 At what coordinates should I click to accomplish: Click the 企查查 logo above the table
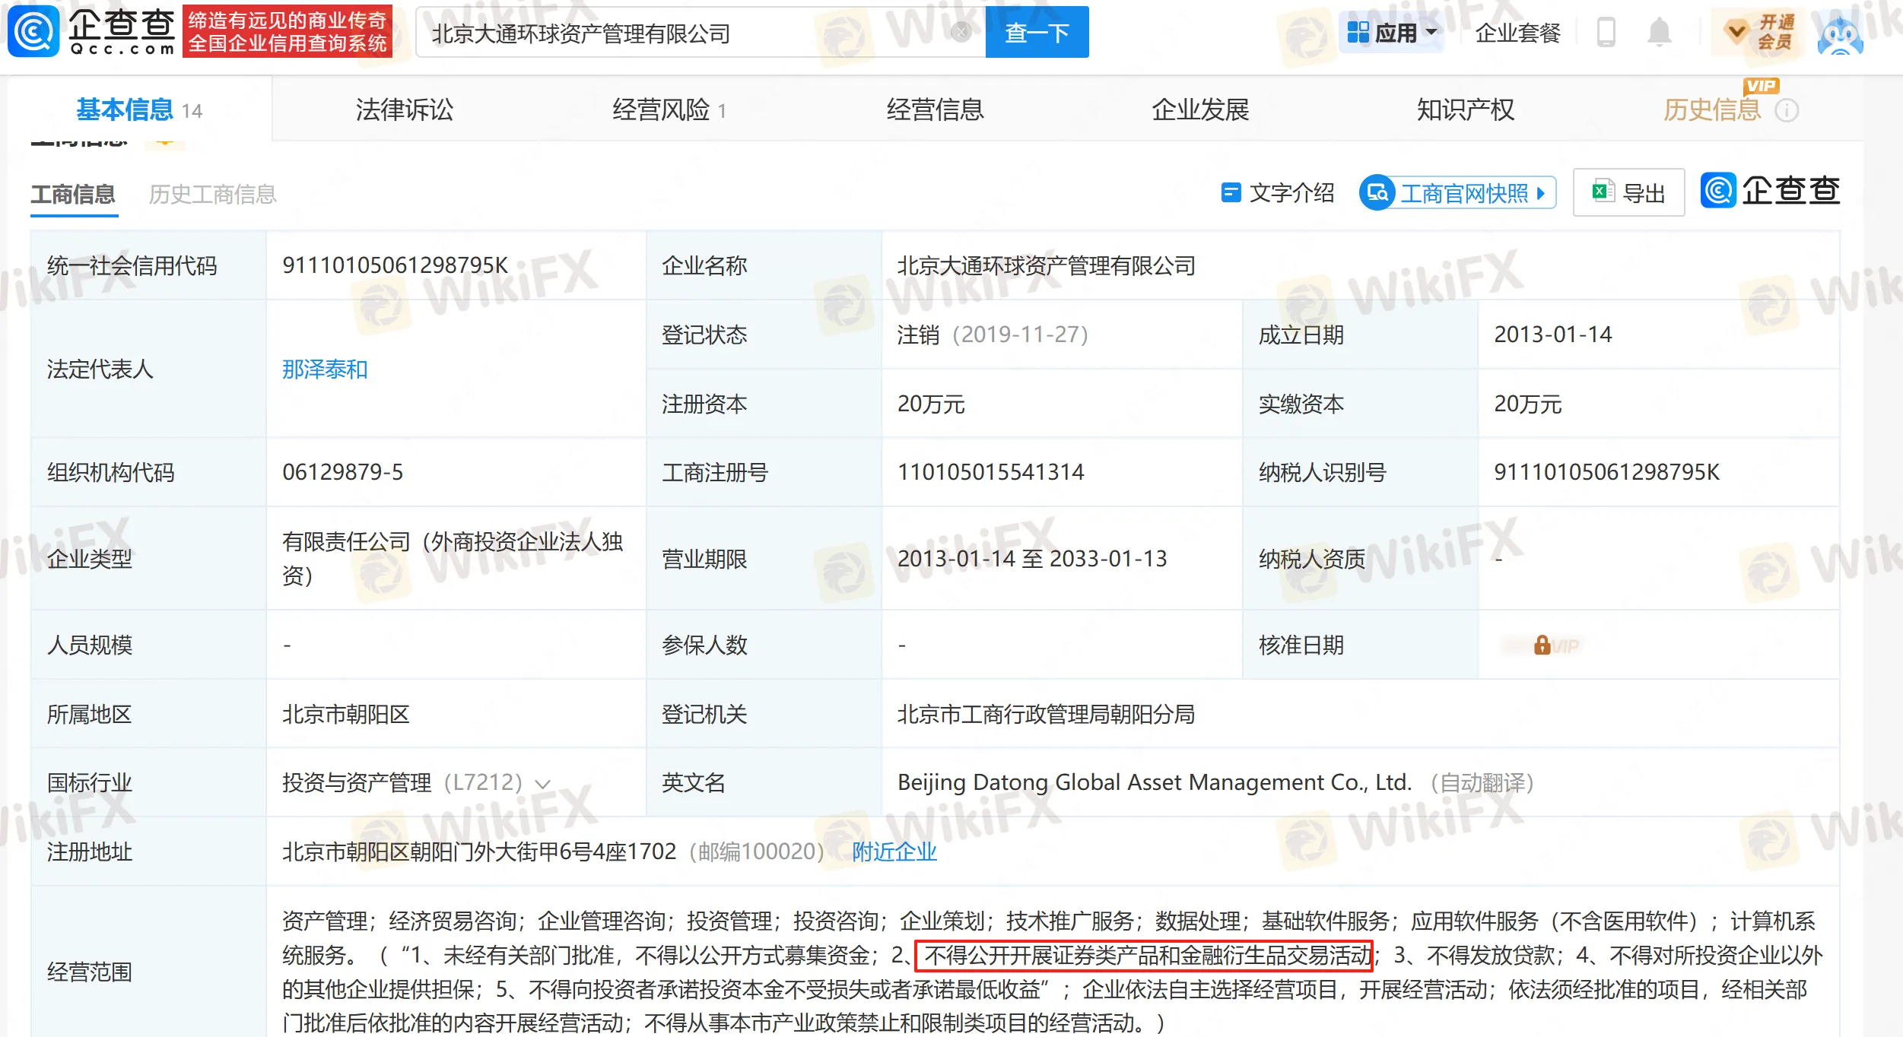(x=1770, y=190)
